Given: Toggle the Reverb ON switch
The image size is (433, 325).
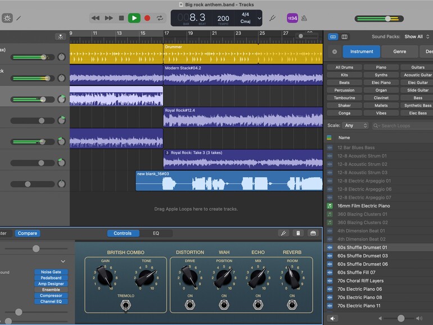Looking at the screenshot, I should tap(292, 305).
